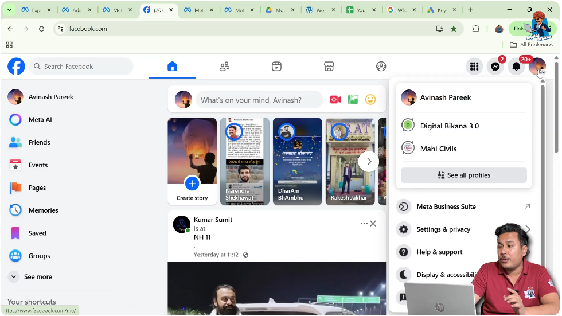Bookmark this page star icon
562x316 pixels.
coord(454,29)
